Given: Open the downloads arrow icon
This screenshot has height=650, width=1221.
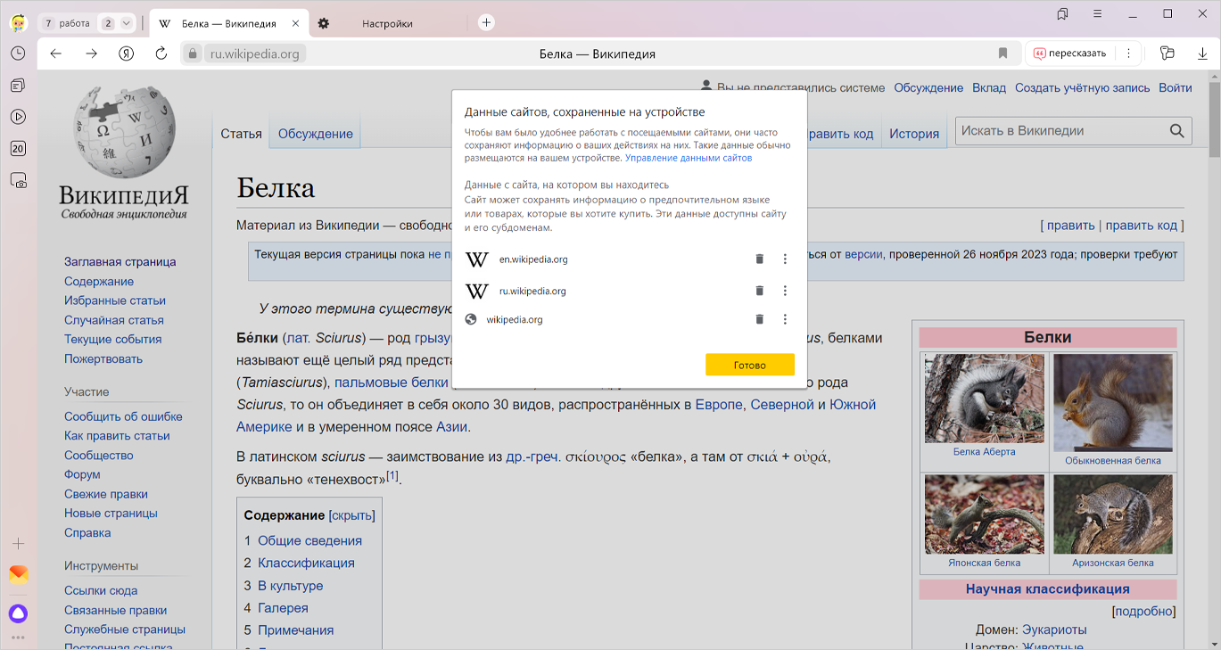Looking at the screenshot, I should pos(1202,53).
